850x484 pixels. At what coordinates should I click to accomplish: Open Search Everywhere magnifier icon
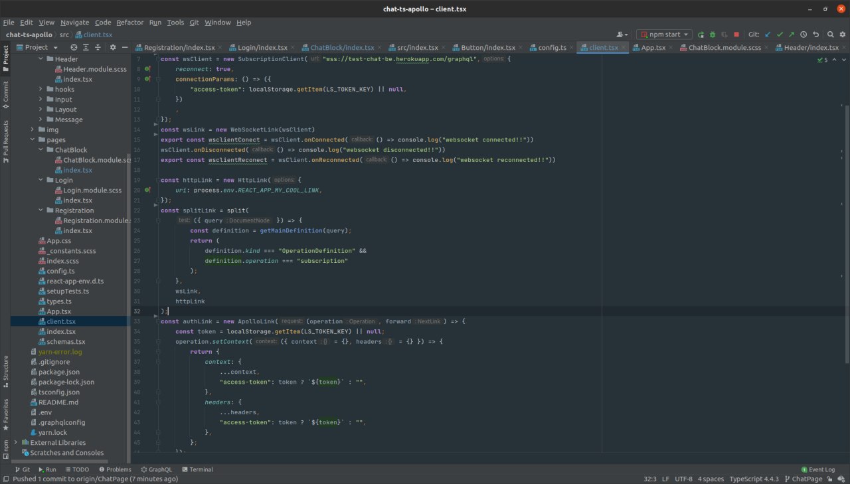click(x=831, y=35)
